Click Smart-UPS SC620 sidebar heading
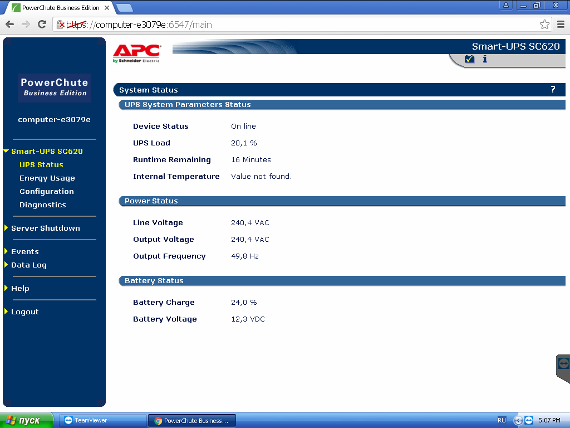This screenshot has width=570, height=428. [x=47, y=151]
